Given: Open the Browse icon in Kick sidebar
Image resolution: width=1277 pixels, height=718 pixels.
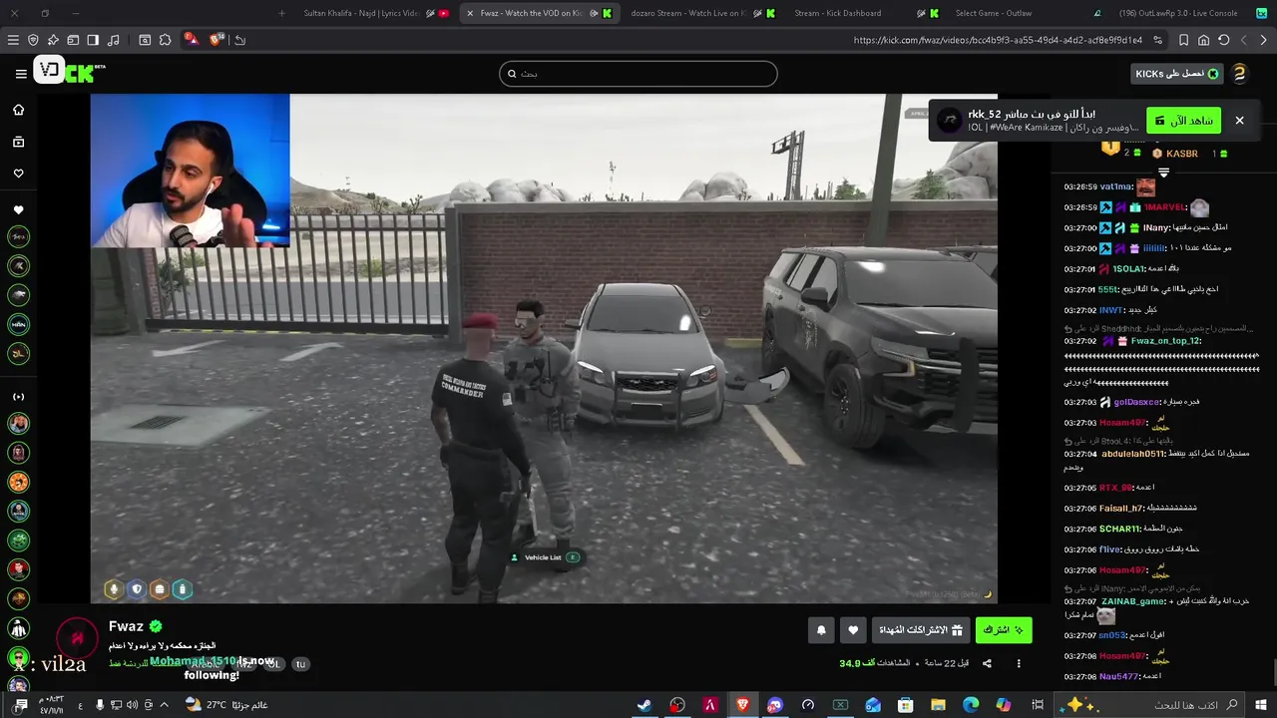Looking at the screenshot, I should (x=18, y=142).
